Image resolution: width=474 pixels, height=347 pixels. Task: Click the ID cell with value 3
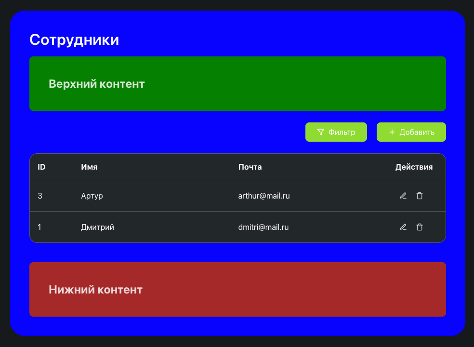tap(40, 196)
